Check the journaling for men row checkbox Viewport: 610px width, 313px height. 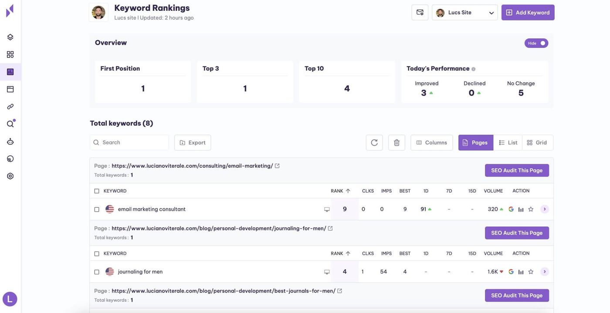(x=97, y=272)
